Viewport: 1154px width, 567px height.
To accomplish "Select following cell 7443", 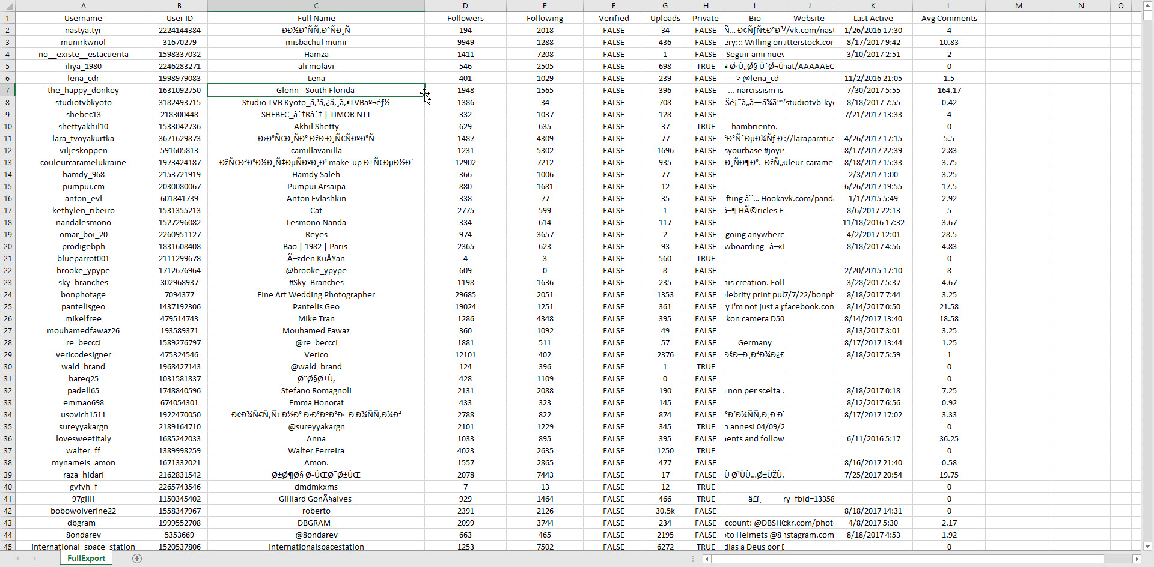I will [545, 475].
